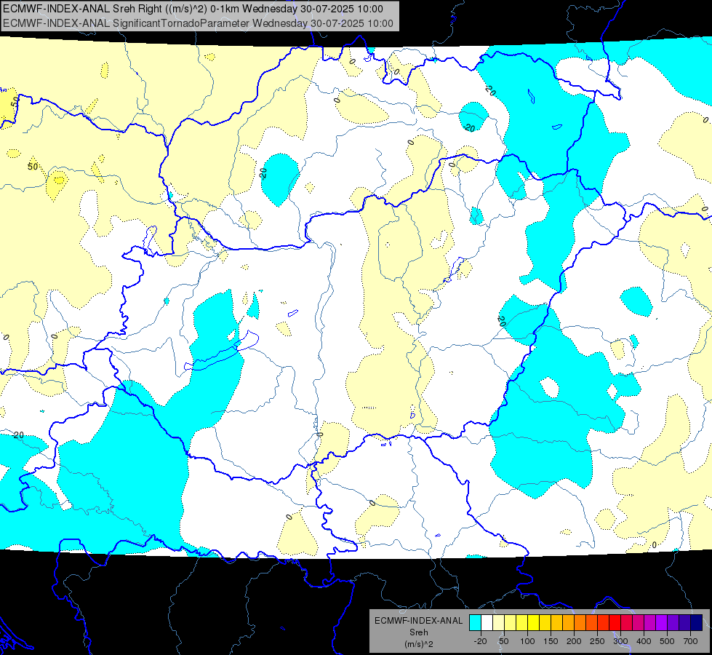Viewport: 712px width, 655px height.
Task: Click the legend tick label 200
Action: 574,641
